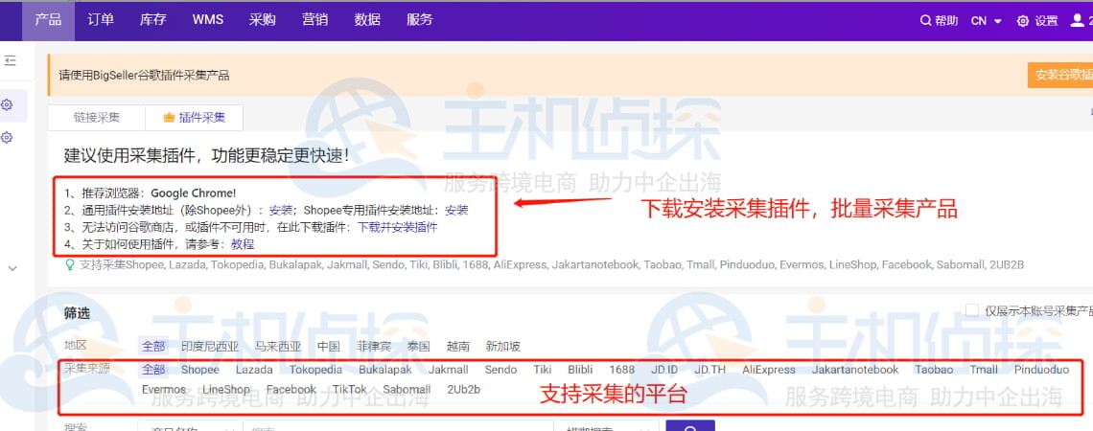This screenshot has width=1093, height=431.
Task: Filter source by 1688
Action: point(622,370)
